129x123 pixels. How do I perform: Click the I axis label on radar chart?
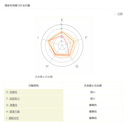(x=38, y=38)
